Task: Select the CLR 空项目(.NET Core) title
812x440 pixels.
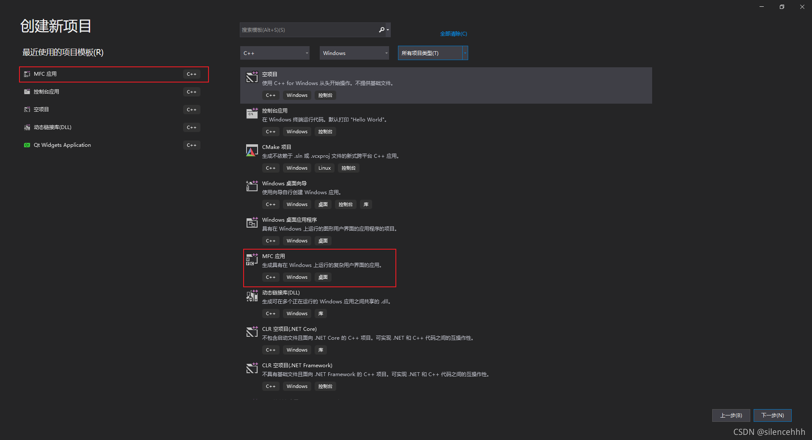Action: [289, 329]
